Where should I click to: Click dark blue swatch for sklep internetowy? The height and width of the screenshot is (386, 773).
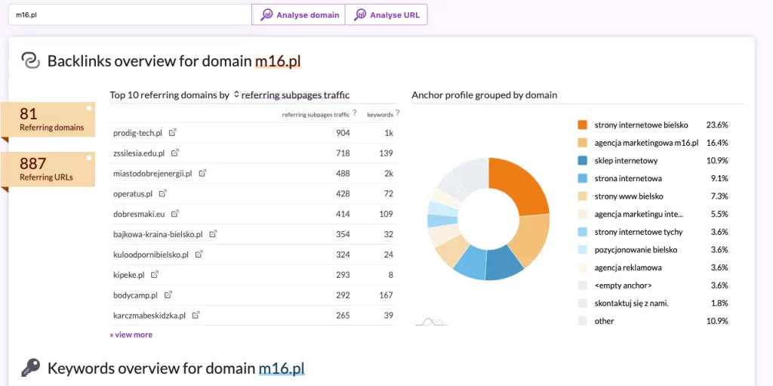[582, 161]
